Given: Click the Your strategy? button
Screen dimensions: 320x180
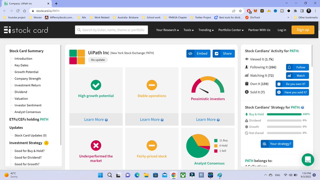Looking at the screenshot, I should point(277,144).
